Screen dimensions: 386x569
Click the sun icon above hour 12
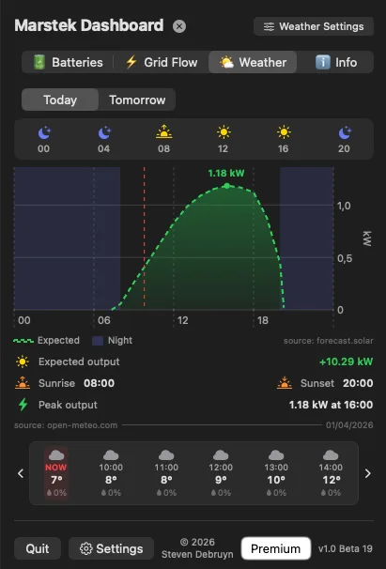pyautogui.click(x=224, y=132)
